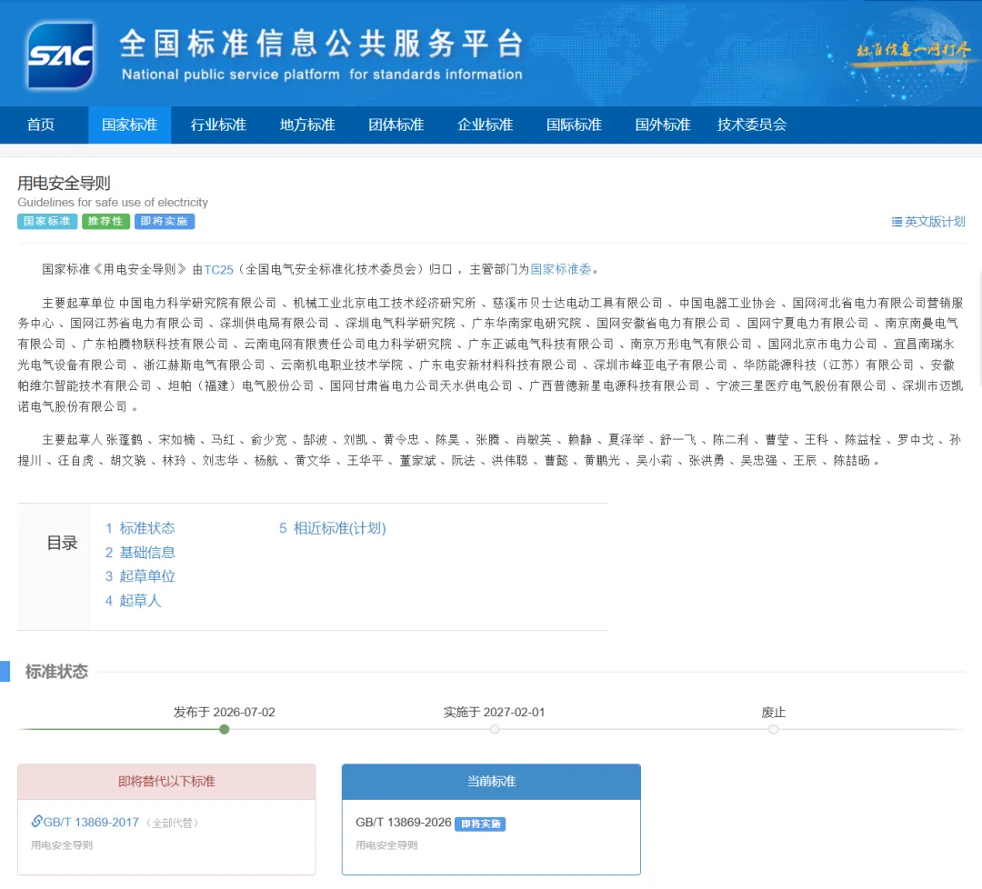Click the 用电安全导则 page title
Screen dimensions: 982x889
64,183
